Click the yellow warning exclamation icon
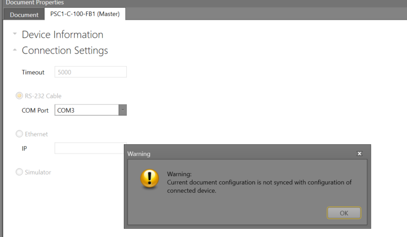 click(150, 179)
